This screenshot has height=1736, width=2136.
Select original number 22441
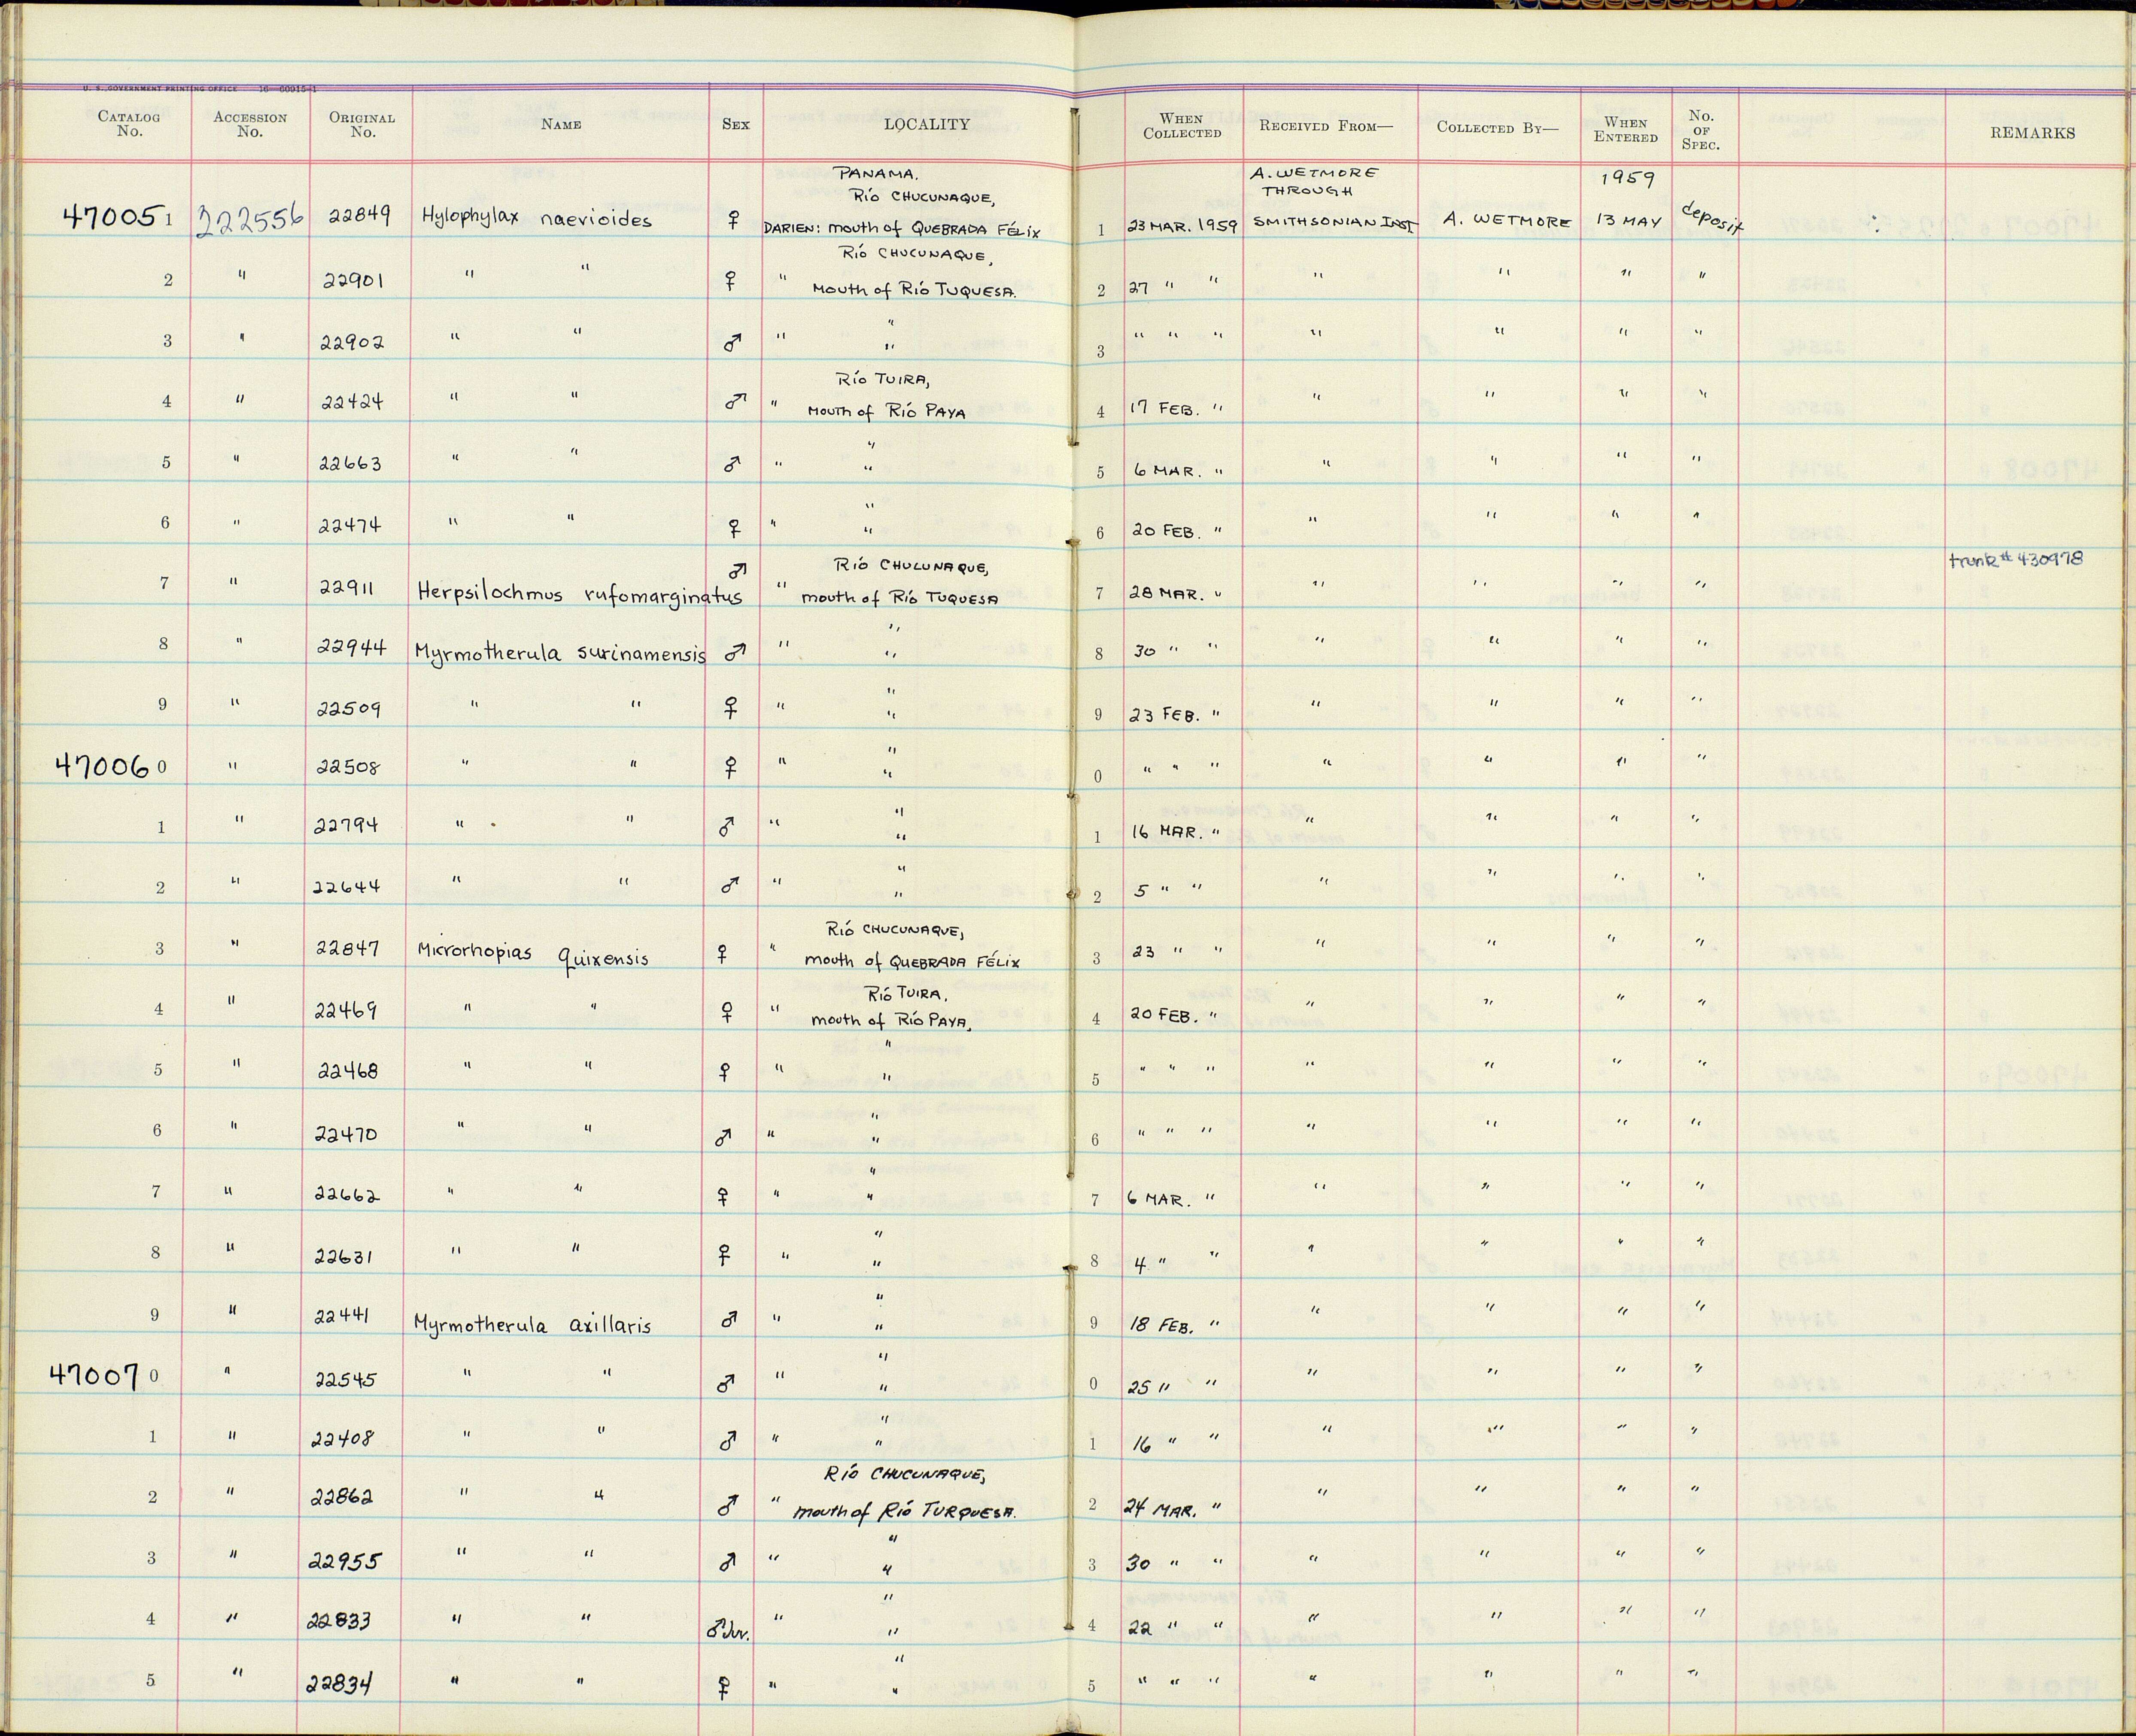click(x=342, y=1317)
